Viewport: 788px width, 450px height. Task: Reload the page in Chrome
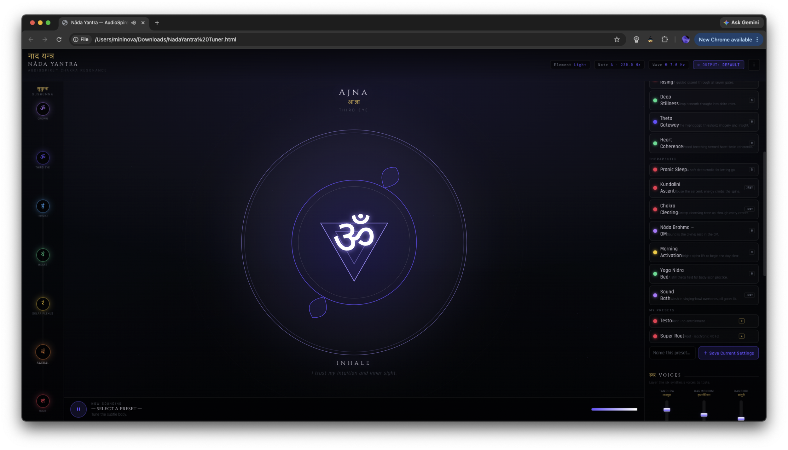coord(59,39)
